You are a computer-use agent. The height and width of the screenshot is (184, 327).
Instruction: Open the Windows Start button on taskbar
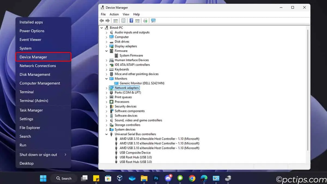(x=43, y=178)
